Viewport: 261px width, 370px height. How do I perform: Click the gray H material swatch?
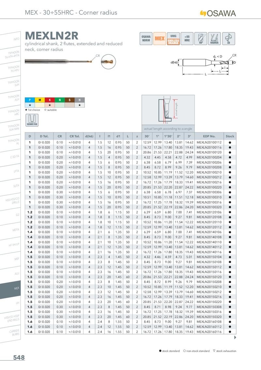click(80, 100)
